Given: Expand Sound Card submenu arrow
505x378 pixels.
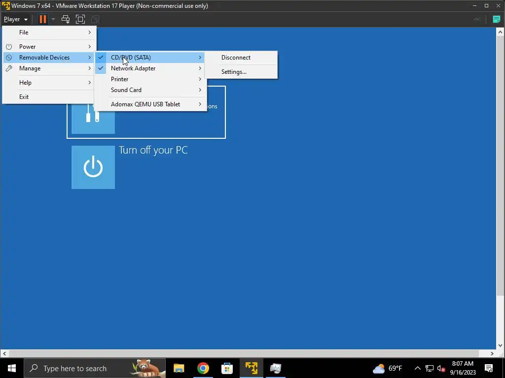Looking at the screenshot, I should (x=200, y=90).
